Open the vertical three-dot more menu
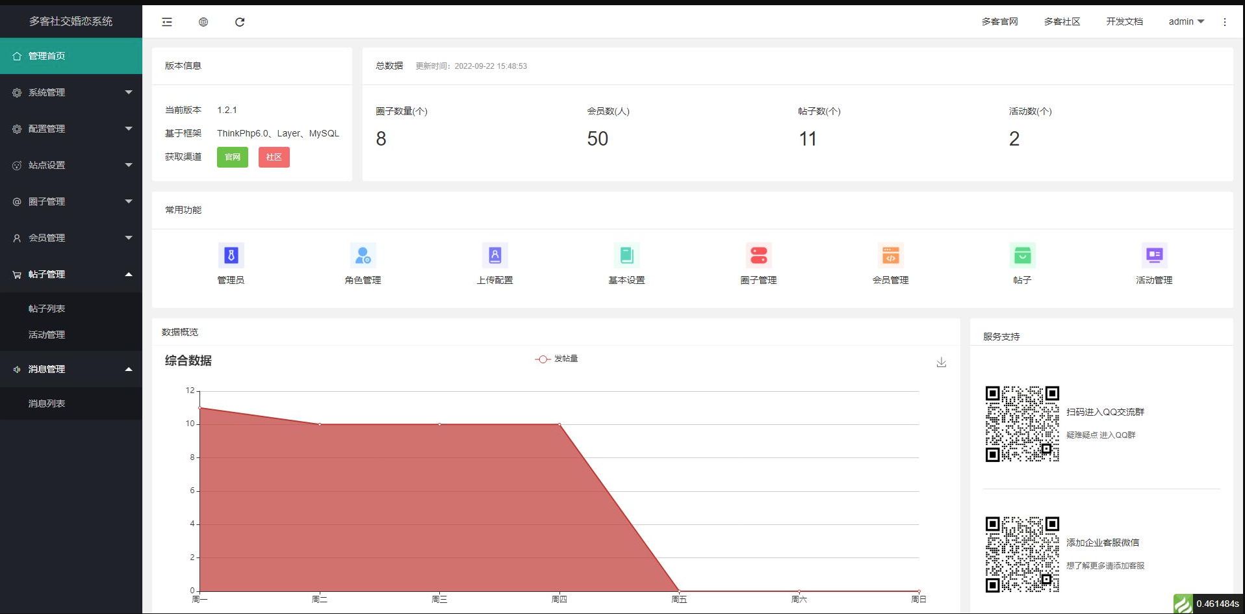The width and height of the screenshot is (1245, 614). tap(1225, 22)
